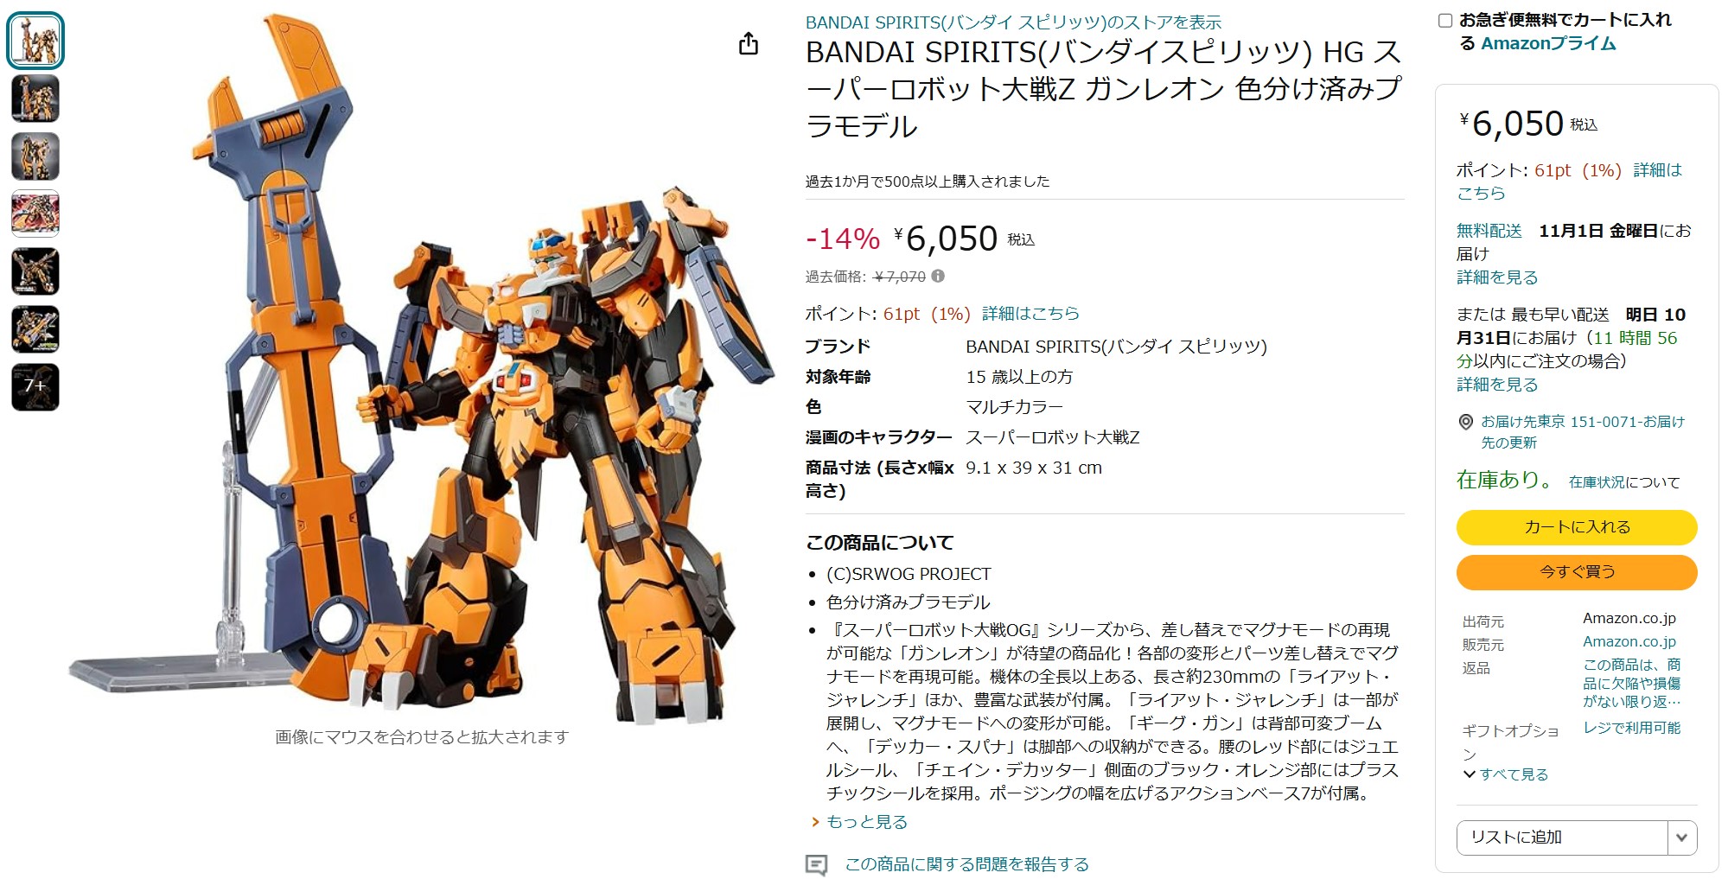This screenshot has width=1728, height=879.
Task: Click the share icon above product image
Action: point(749,43)
